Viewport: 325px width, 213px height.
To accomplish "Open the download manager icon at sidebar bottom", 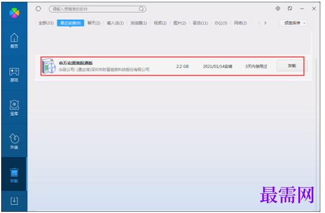I will coord(14,201).
